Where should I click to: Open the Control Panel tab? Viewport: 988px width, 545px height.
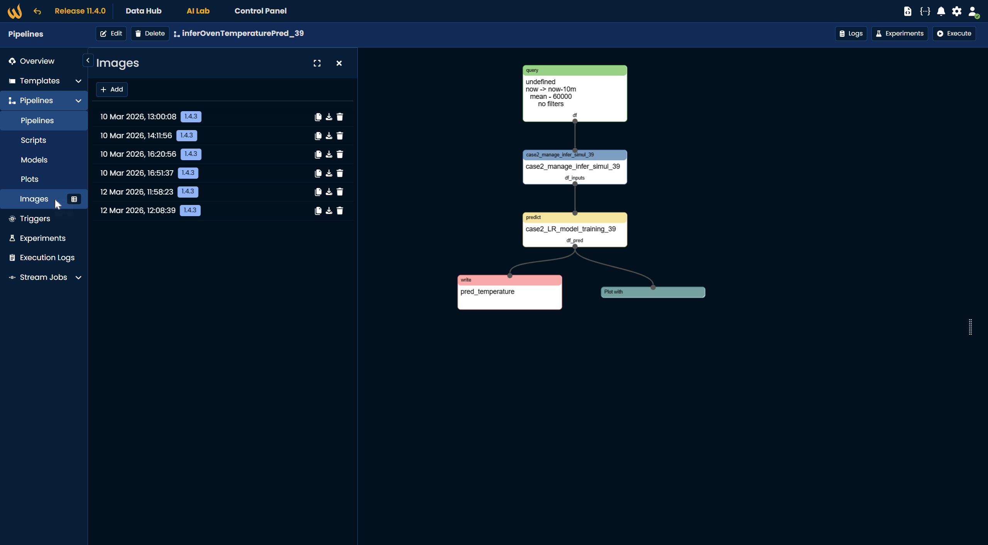click(261, 11)
